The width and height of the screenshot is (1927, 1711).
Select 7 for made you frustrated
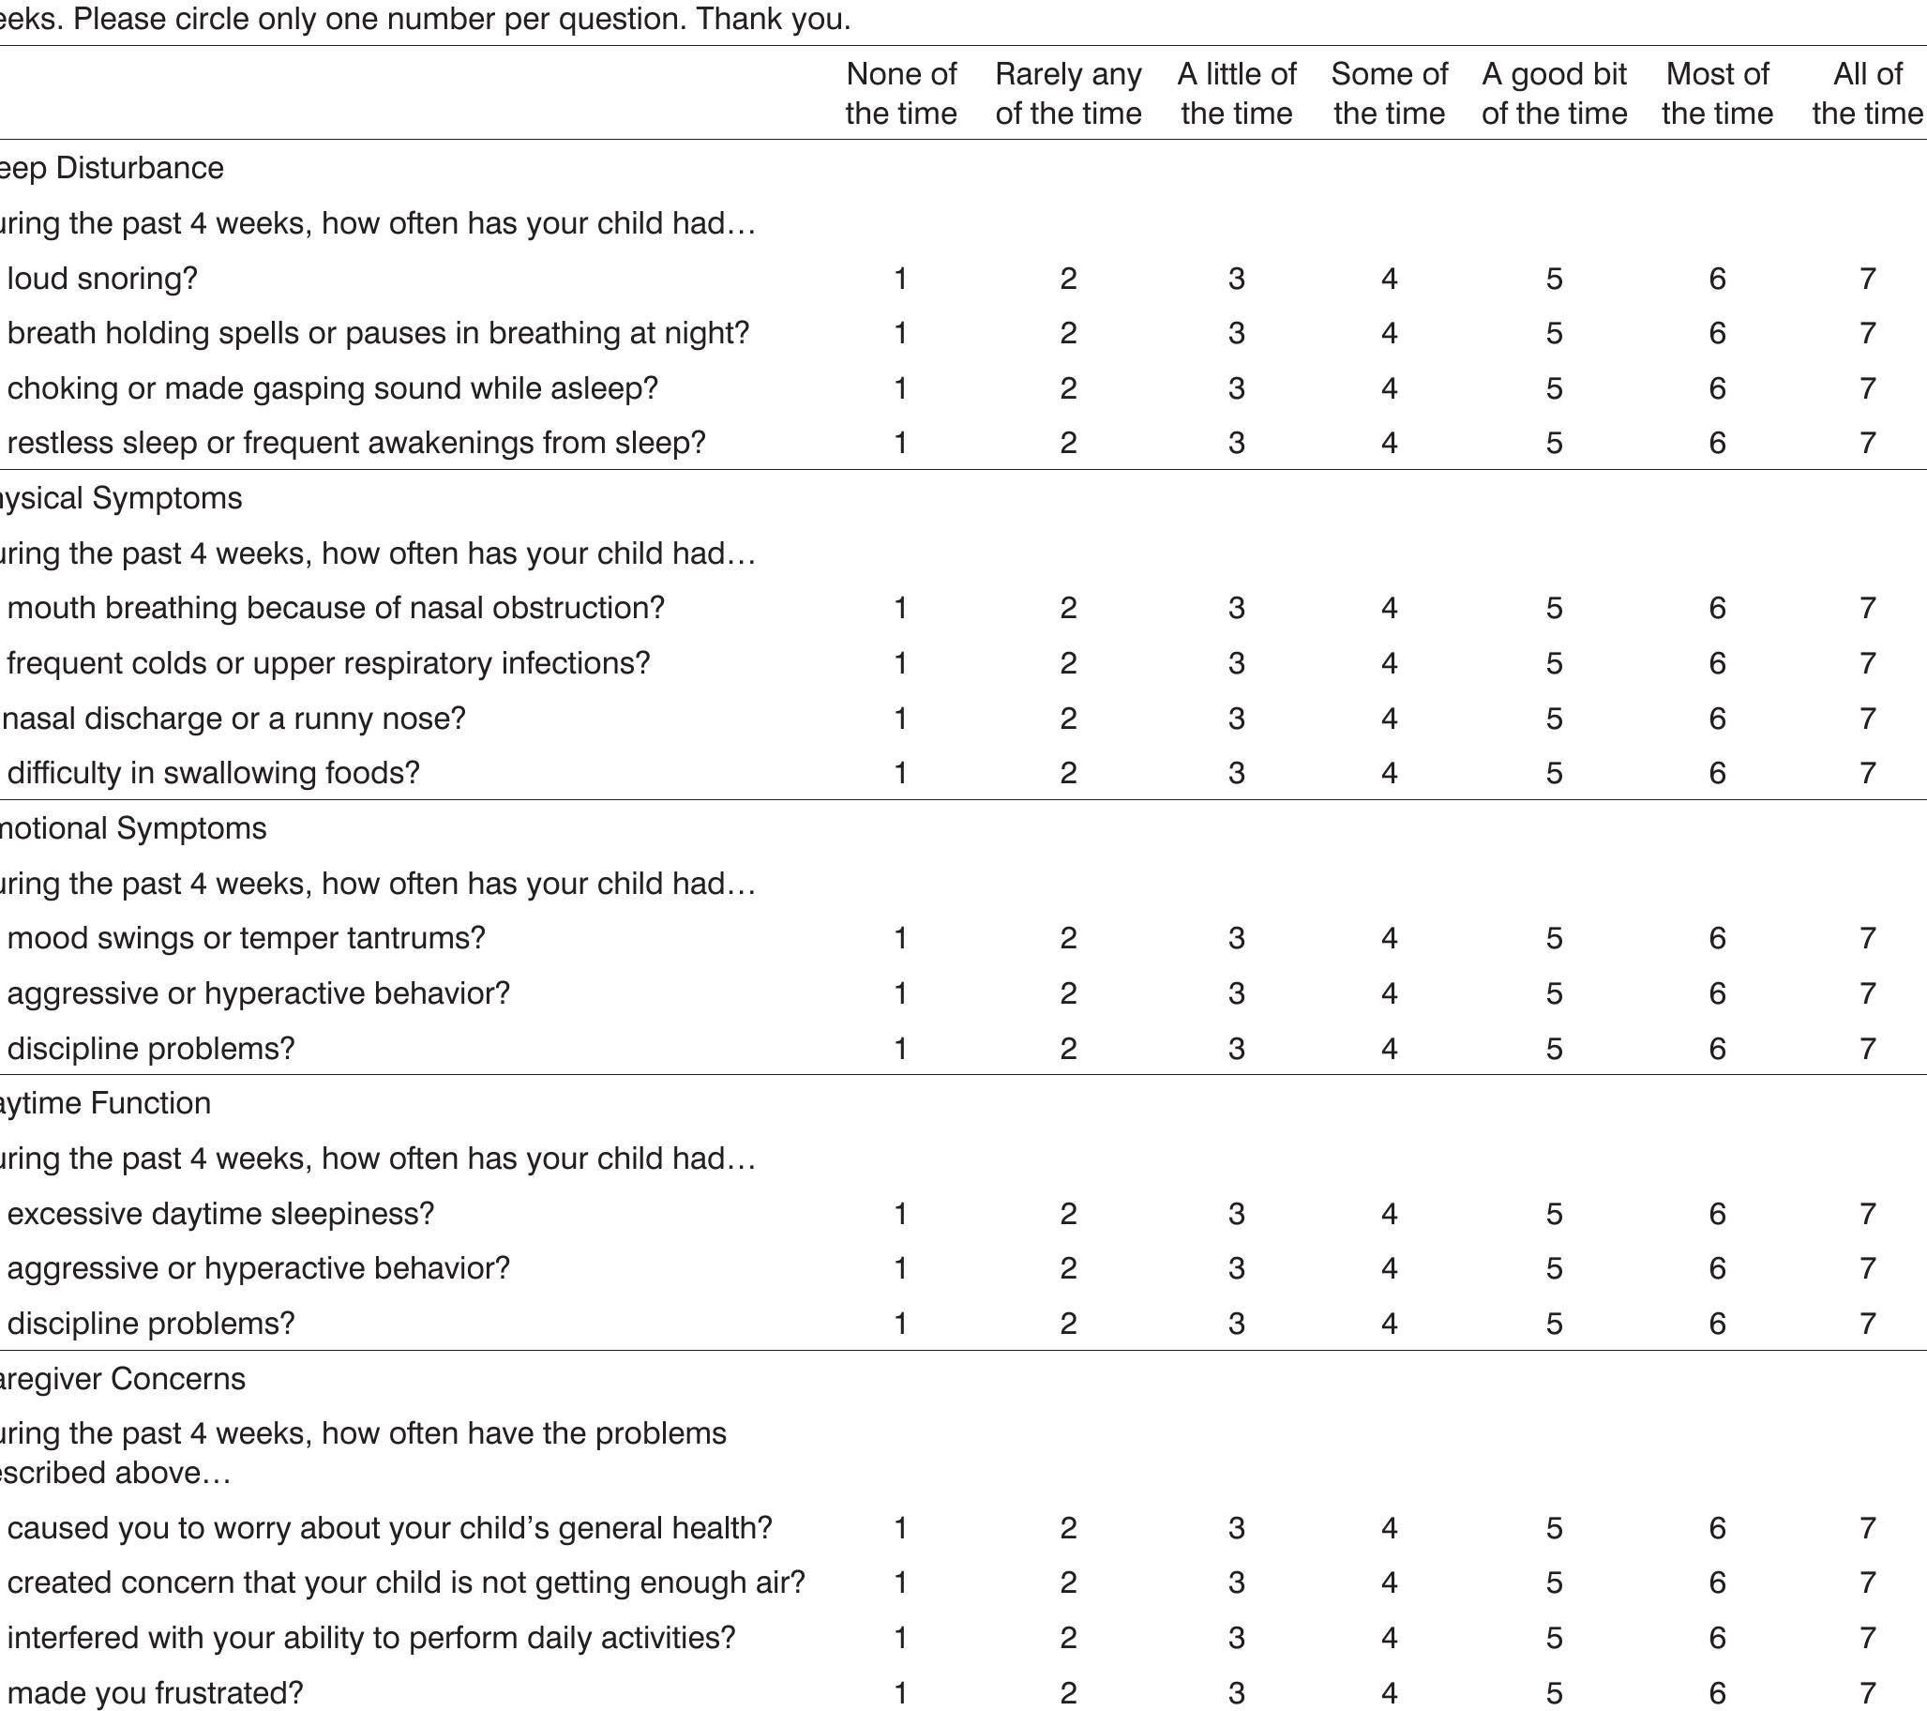(1867, 1693)
